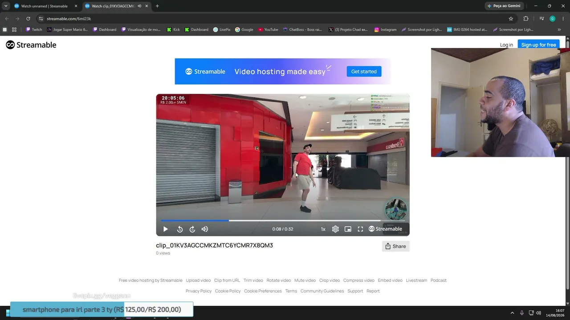The width and height of the screenshot is (570, 320).
Task: Open the Kick bookmark
Action: pos(173,30)
